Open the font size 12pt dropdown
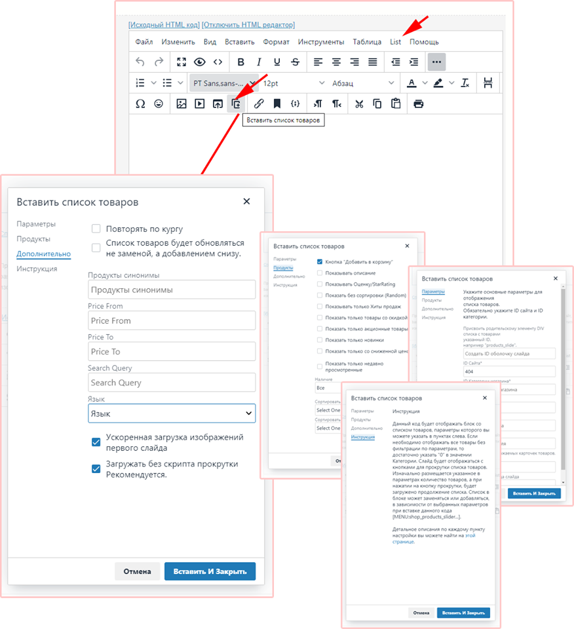Image resolution: width=574 pixels, height=629 pixels. [x=293, y=83]
